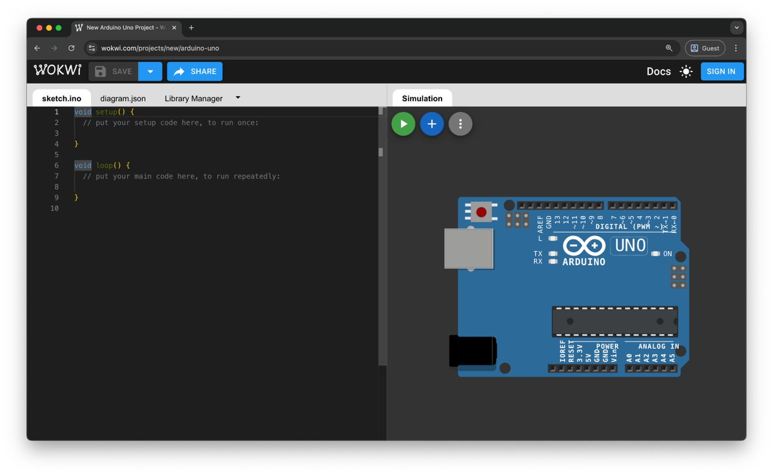Image resolution: width=773 pixels, height=476 pixels.
Task: Click the ATmega chip on the Arduino board
Action: click(615, 322)
